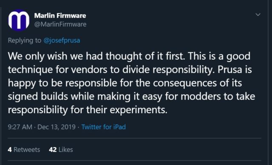Click the bold number 4 beside Retweets
This screenshot has height=165, width=272.
pos(10,150)
